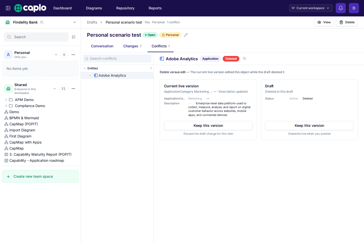Open notifications bell
Viewport: 364px width, 243px height.
(341, 8)
